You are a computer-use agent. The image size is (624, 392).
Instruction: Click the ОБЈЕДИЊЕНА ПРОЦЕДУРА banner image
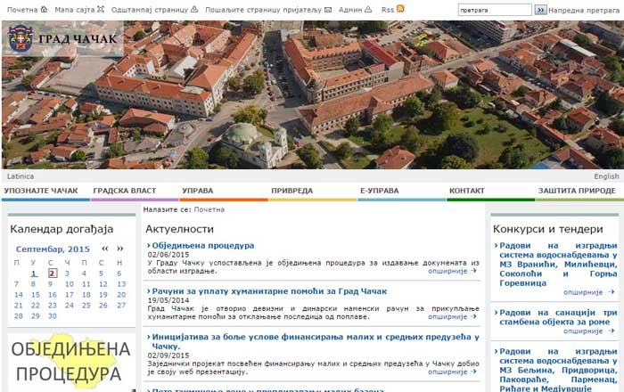(x=71, y=363)
